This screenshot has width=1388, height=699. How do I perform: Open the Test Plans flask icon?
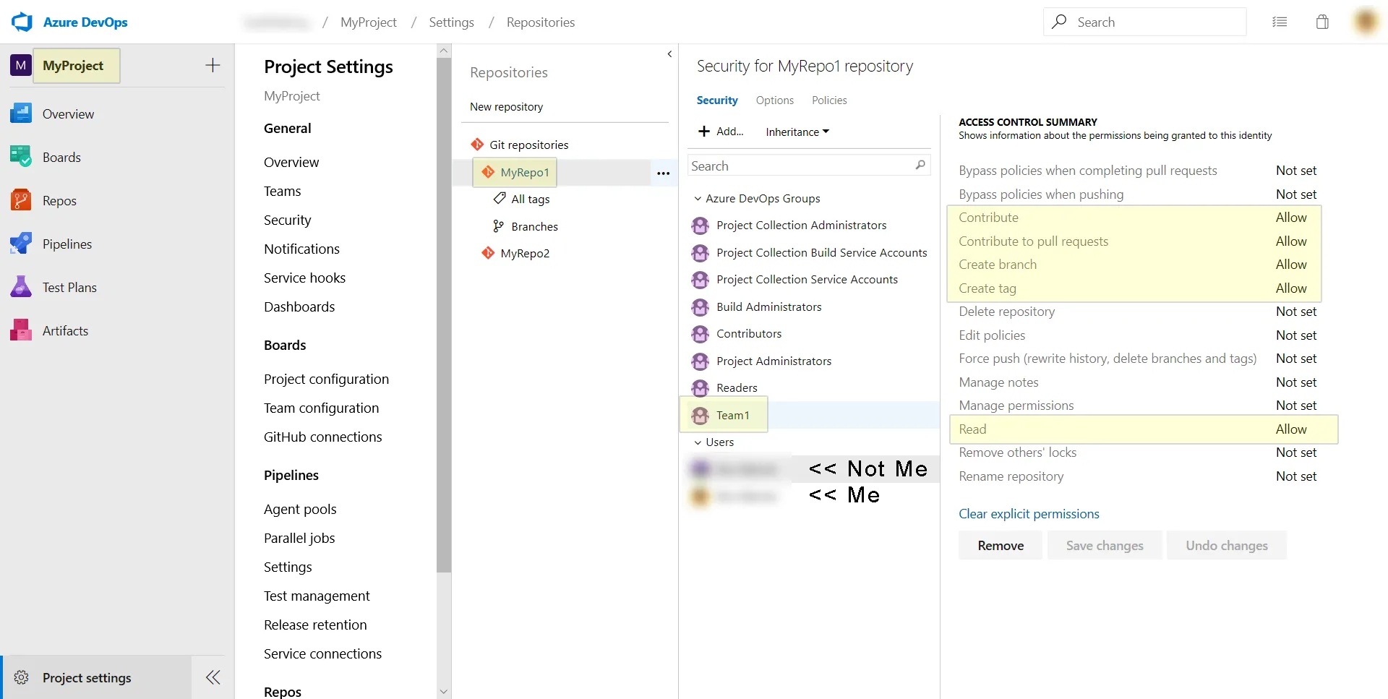[21, 287]
